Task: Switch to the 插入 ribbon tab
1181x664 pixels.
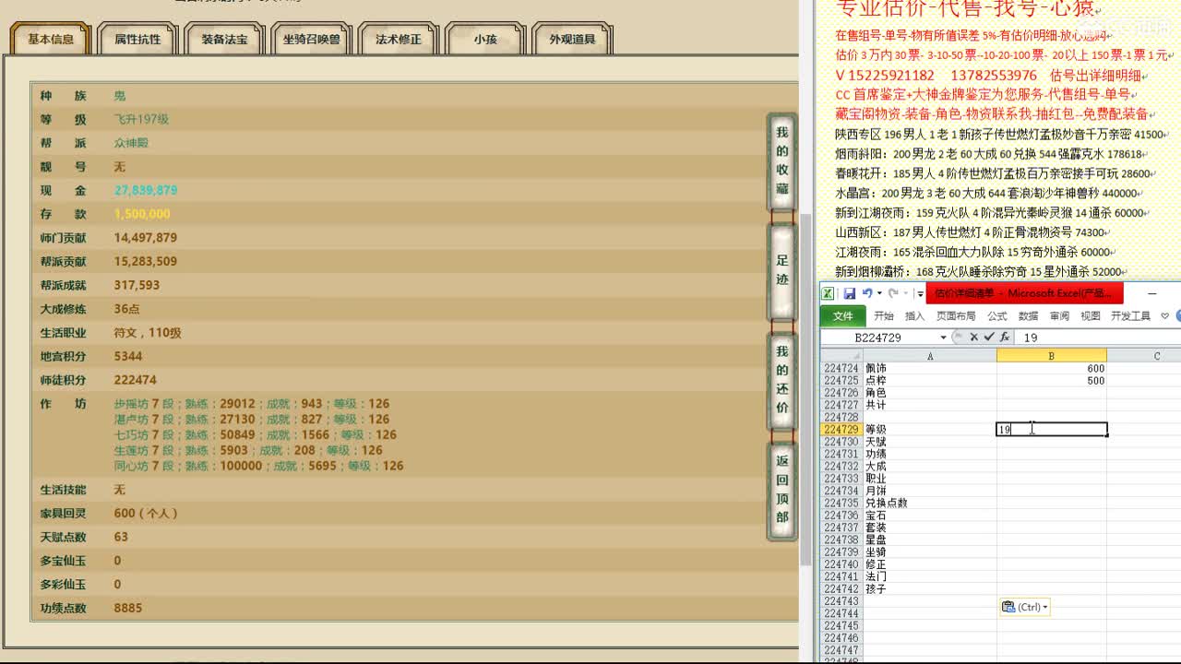Action: (x=914, y=315)
